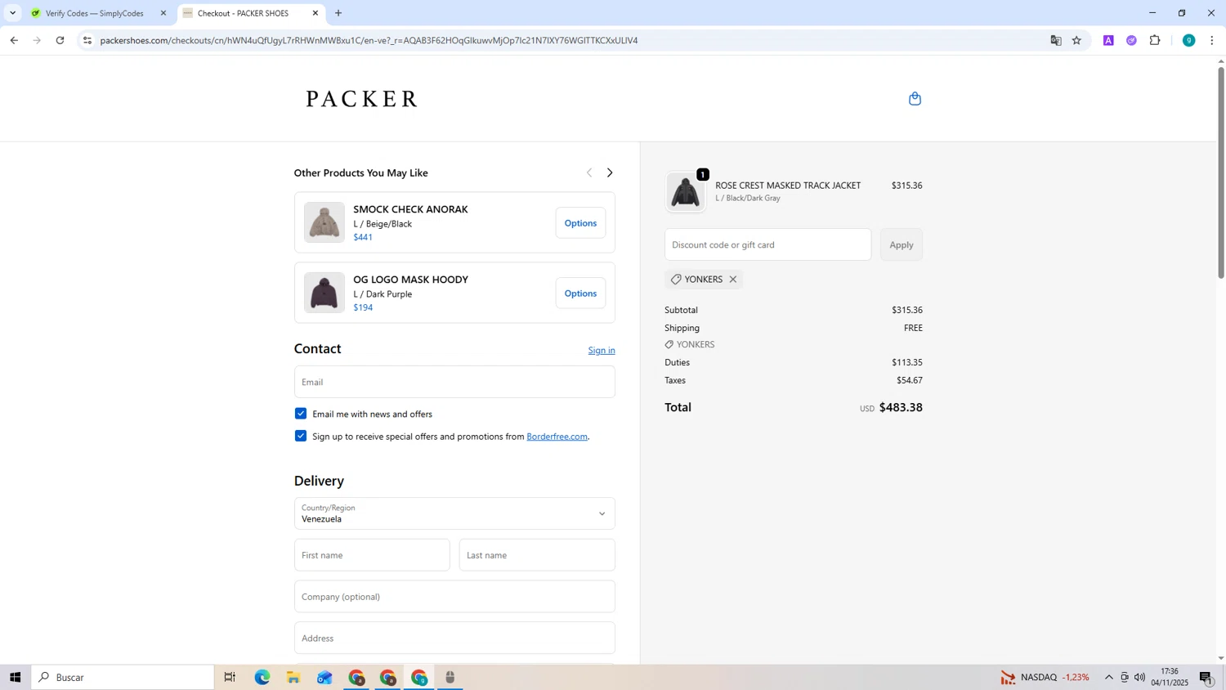Viewport: 1226px width, 690px height.
Task: Click the Smock Check Anorak thumbnail
Action: (324, 222)
